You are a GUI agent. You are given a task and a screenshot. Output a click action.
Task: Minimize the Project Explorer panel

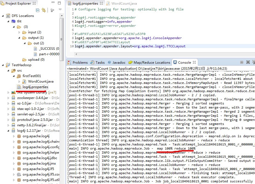click(53, 2)
